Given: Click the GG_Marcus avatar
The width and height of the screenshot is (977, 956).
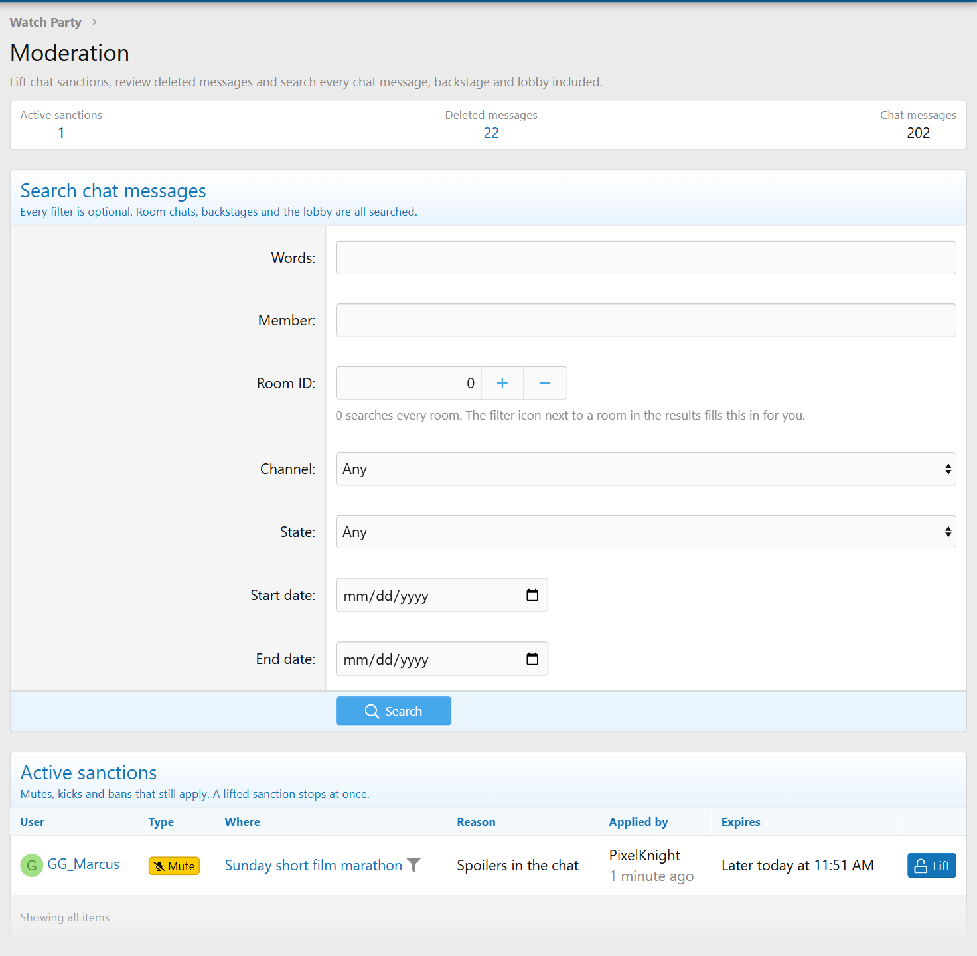Looking at the screenshot, I should [x=31, y=865].
